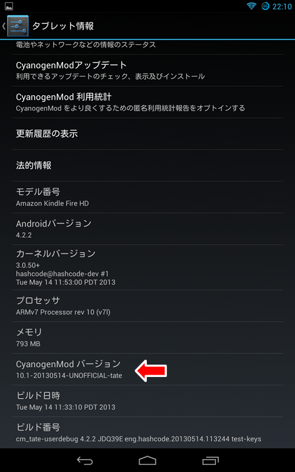Tap the Android Home navigation button
Screen dimensions: 295x472
coord(147,460)
